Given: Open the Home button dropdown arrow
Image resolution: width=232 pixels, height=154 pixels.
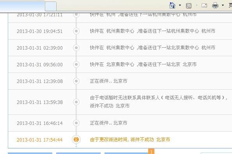Looking at the screenshot, I should point(180,5).
